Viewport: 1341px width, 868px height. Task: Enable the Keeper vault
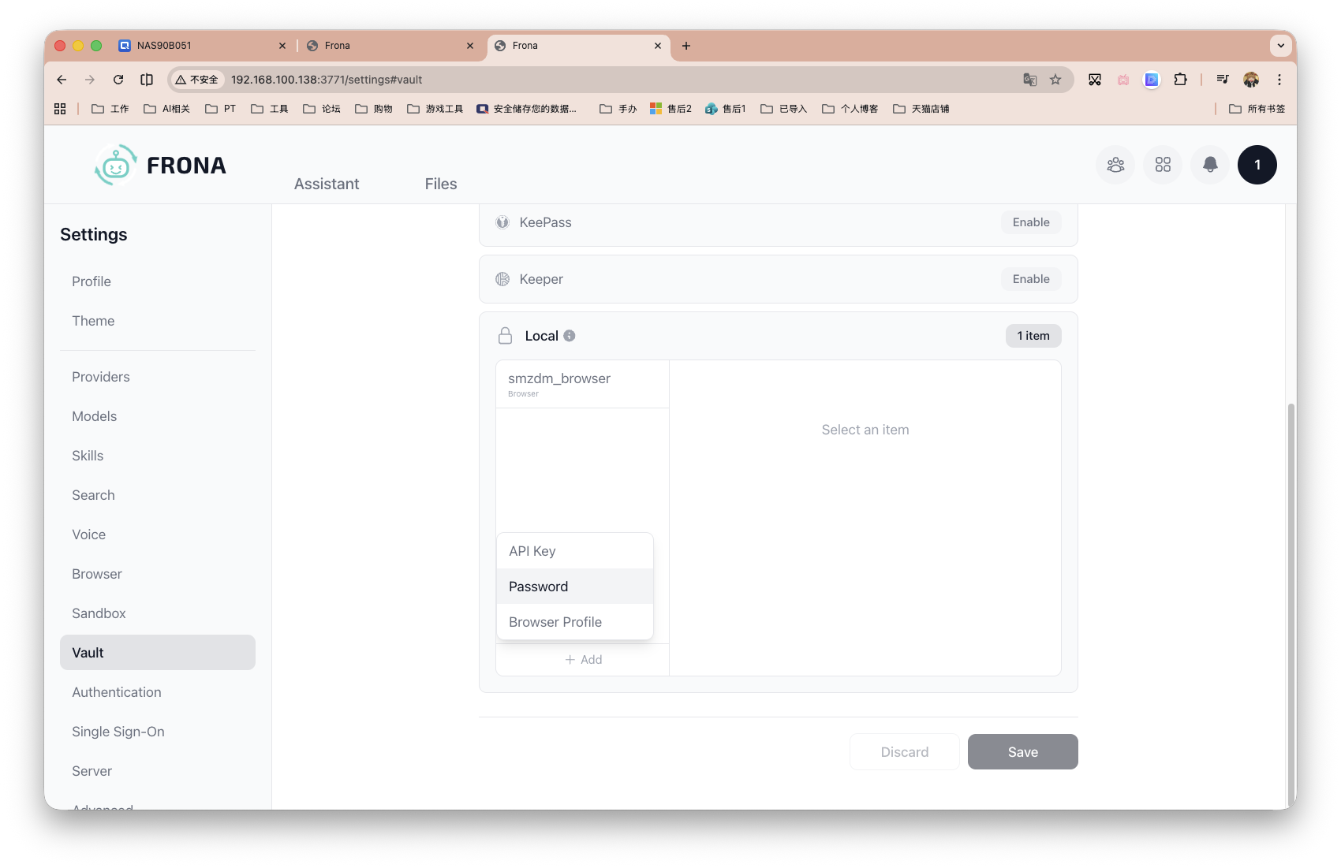(x=1030, y=279)
